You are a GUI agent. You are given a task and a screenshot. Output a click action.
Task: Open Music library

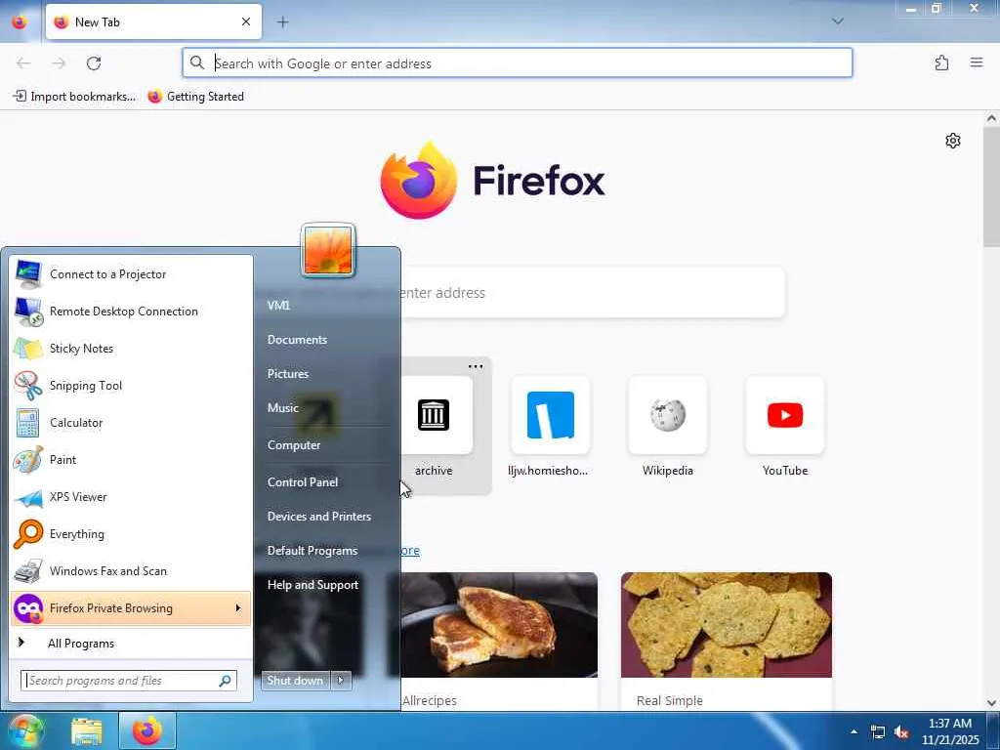283,408
